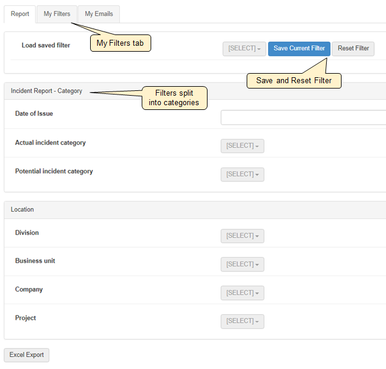Image resolution: width=386 pixels, height=369 pixels.
Task: Click the 'Filters split into categories' callout
Action: click(x=174, y=98)
